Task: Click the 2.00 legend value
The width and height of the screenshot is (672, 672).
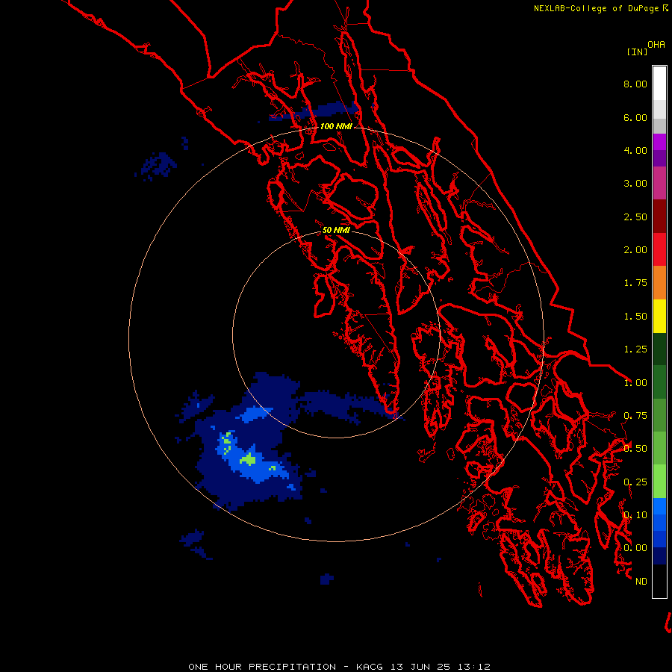Action: [635, 250]
